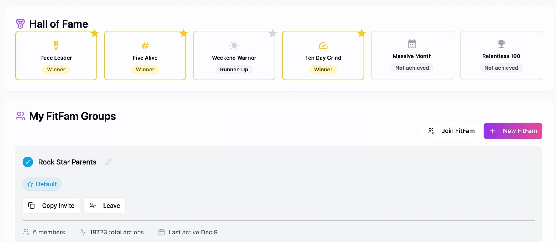Toggle the Default star badge

(x=42, y=184)
